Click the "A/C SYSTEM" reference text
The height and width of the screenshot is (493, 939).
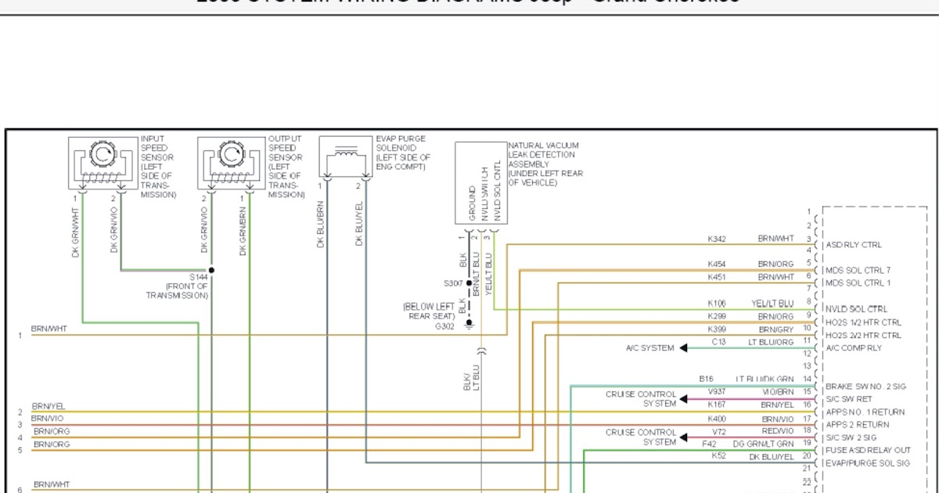[650, 348]
